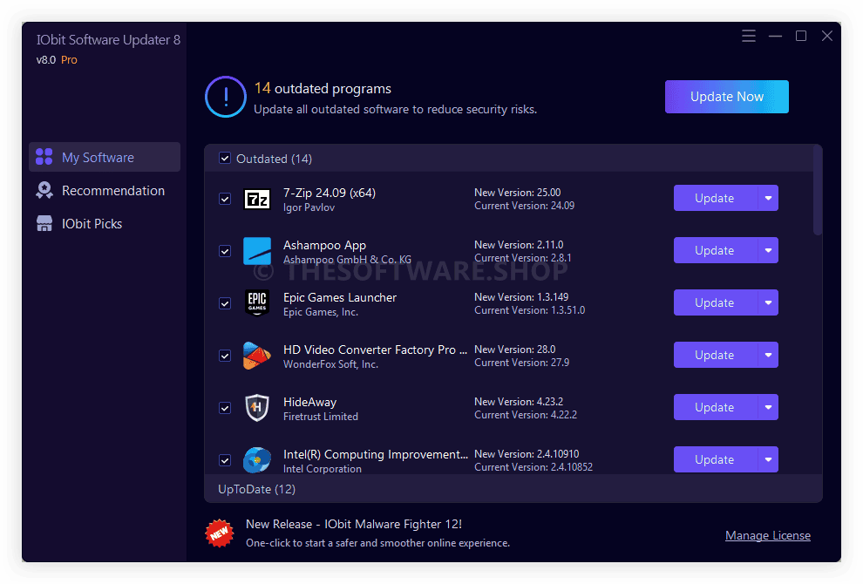Click the Recommendation badge icon
Viewport: 863px width, 584px height.
(x=44, y=190)
